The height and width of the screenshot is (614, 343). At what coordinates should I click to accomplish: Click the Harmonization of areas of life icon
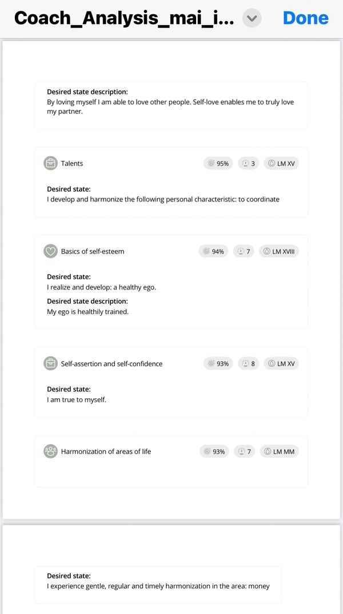(x=50, y=451)
